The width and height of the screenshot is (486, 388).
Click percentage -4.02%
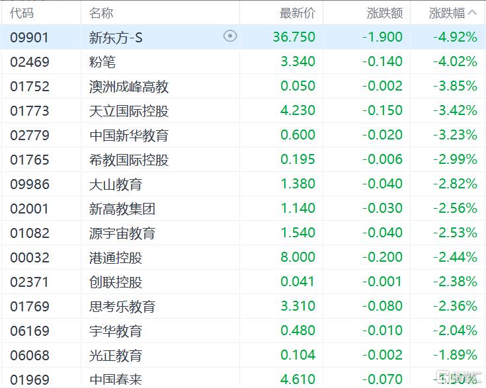click(455, 61)
